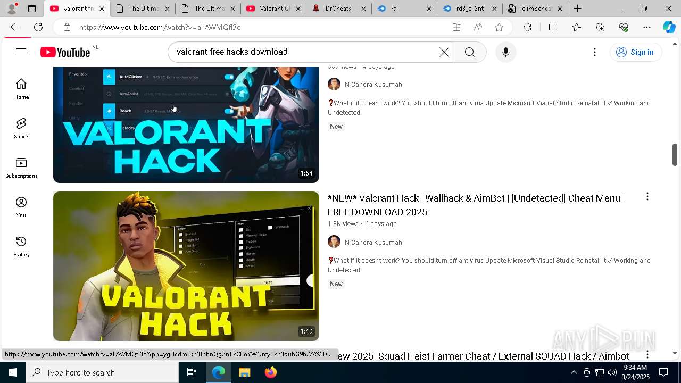Image resolution: width=681 pixels, height=383 pixels.
Task: View site information lock icon
Action: (67, 27)
